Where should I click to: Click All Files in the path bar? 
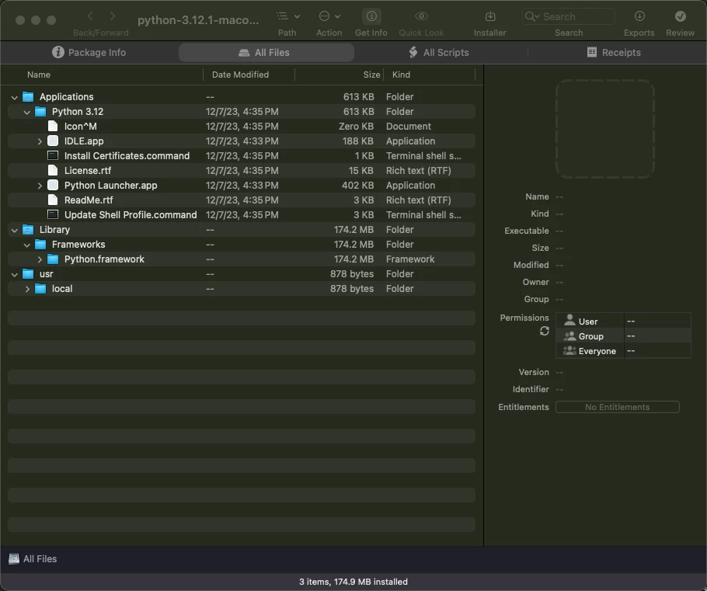pos(33,559)
